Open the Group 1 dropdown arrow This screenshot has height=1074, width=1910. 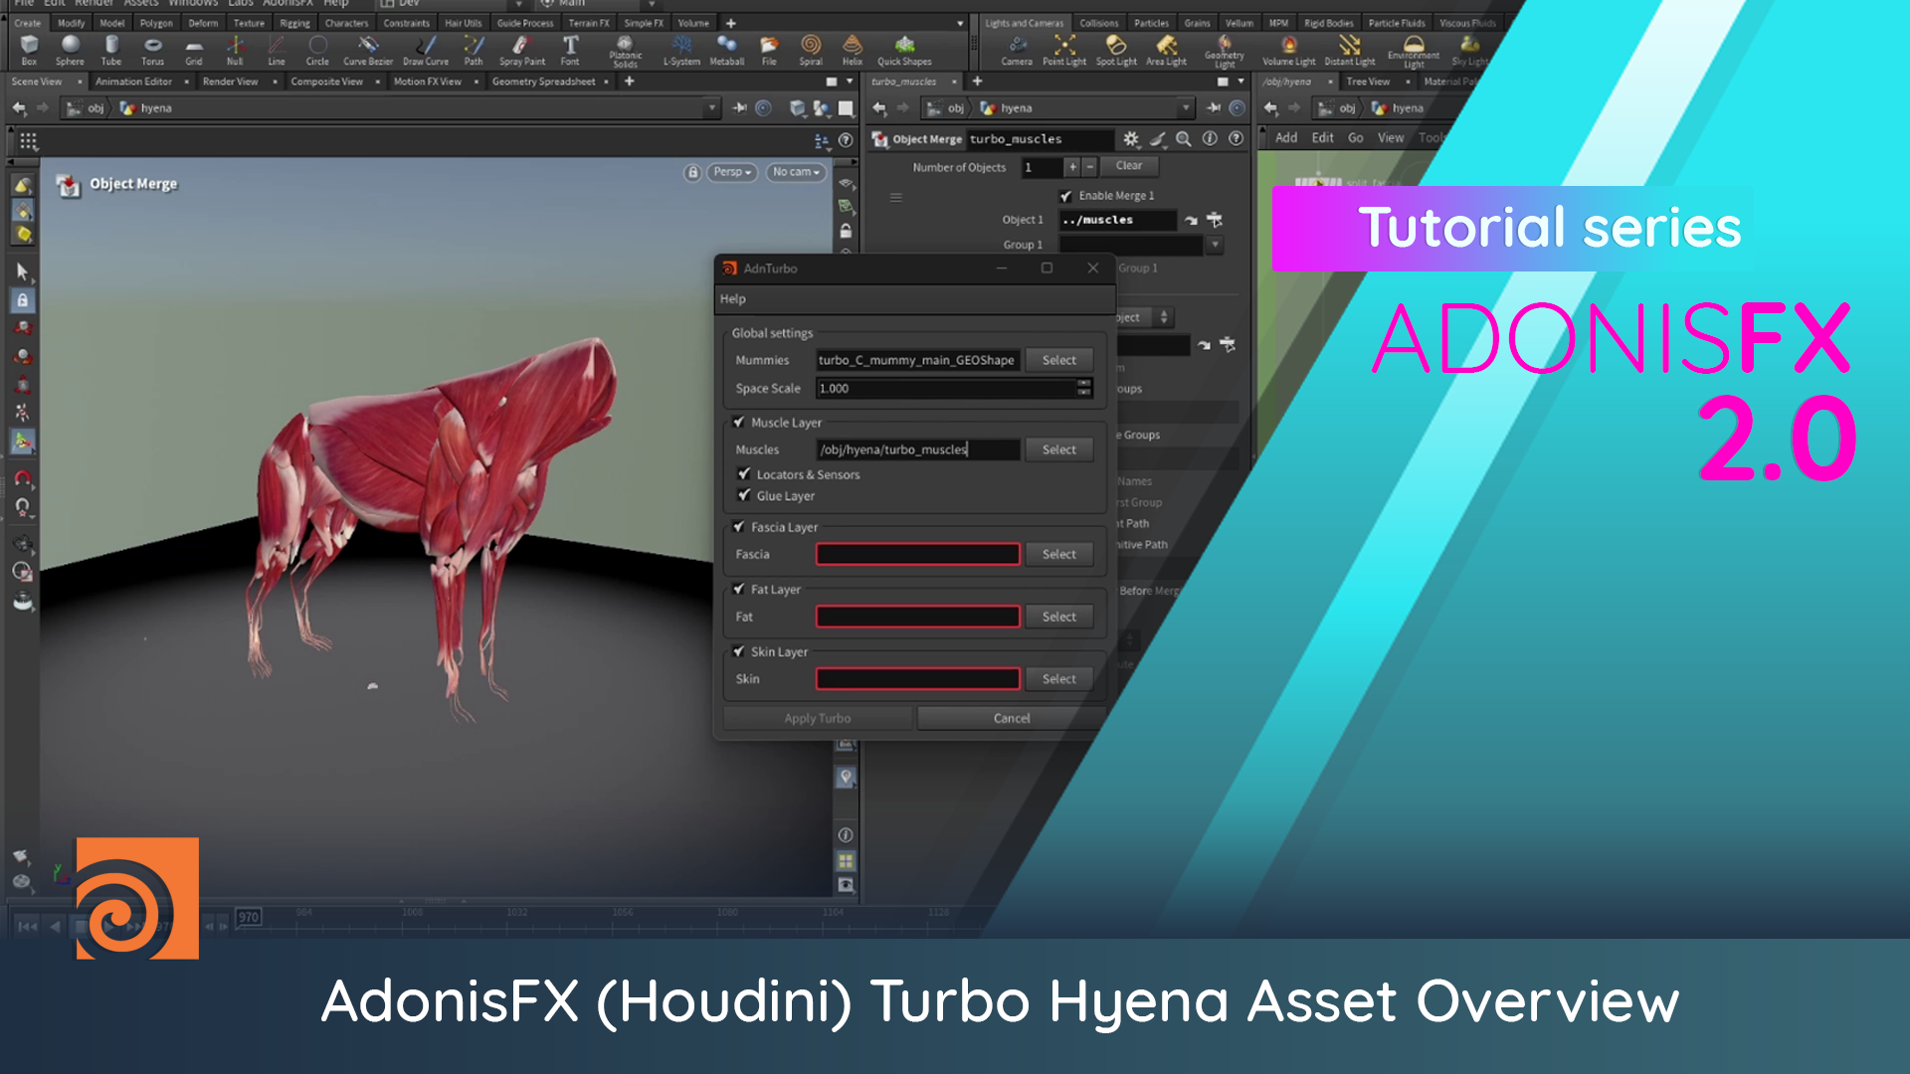[1215, 245]
